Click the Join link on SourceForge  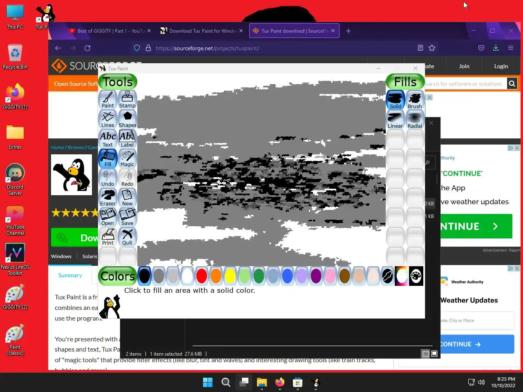(x=464, y=66)
